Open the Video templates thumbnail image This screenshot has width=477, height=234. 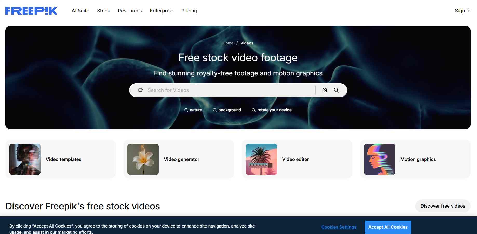pos(25,159)
